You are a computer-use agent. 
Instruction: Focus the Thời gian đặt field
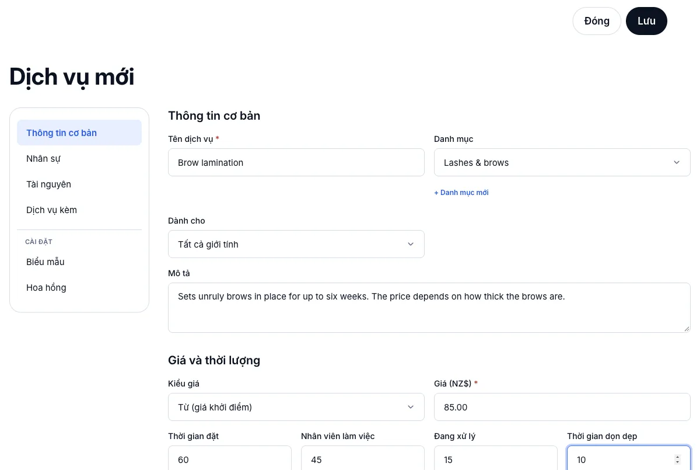click(x=230, y=458)
